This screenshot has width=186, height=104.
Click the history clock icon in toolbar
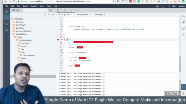coord(58,10)
